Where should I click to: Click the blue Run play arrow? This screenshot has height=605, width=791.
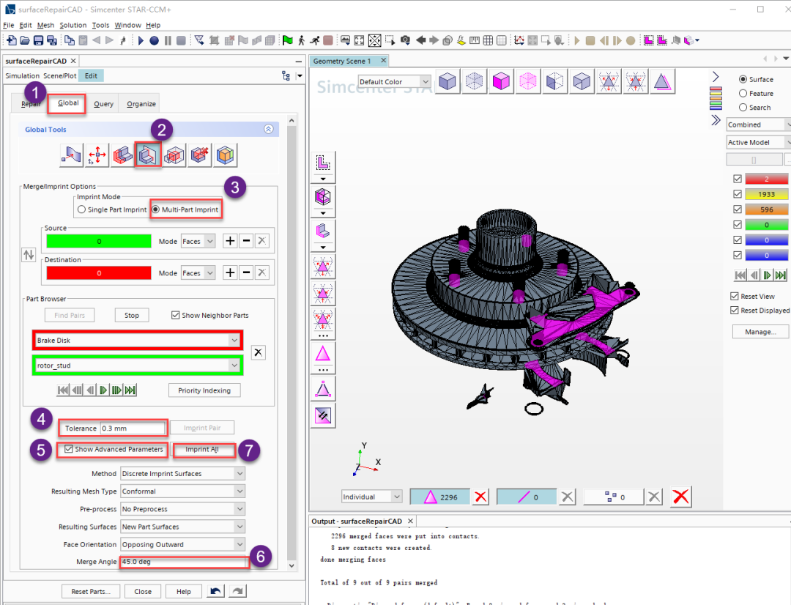[141, 40]
